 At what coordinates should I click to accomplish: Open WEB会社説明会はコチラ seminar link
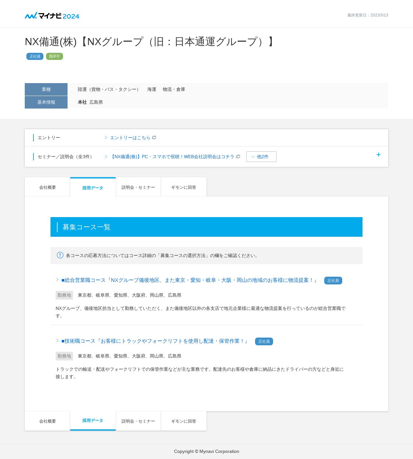(x=172, y=157)
